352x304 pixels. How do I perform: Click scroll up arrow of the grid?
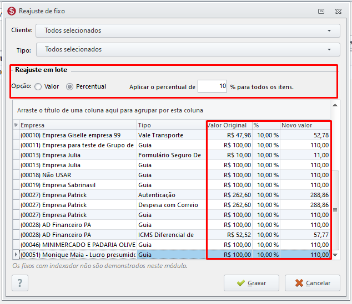click(x=335, y=105)
